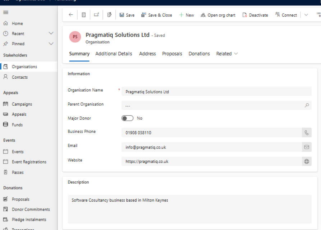Image resolution: width=321 pixels, height=230 pixels.
Task: Open Campaigns in the sidebar
Action: click(22, 104)
